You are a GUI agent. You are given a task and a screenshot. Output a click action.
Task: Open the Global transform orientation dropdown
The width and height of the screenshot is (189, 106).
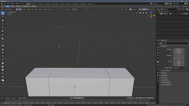[68, 9]
